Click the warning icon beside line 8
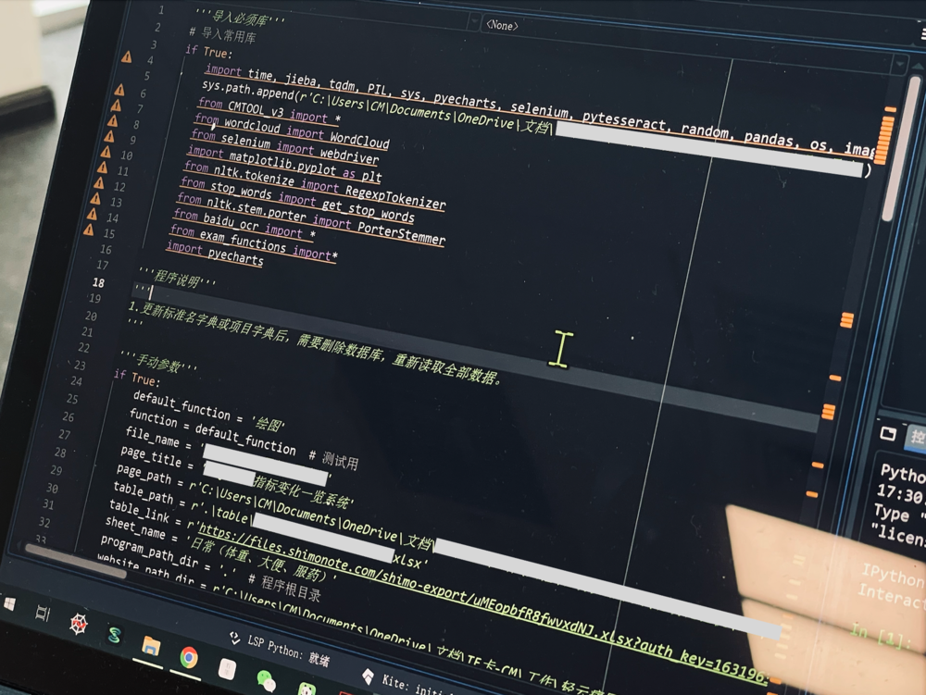This screenshot has width=926, height=695. 112,121
